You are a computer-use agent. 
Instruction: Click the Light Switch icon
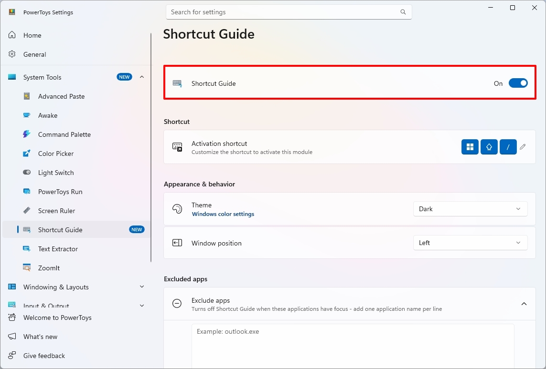coord(27,172)
